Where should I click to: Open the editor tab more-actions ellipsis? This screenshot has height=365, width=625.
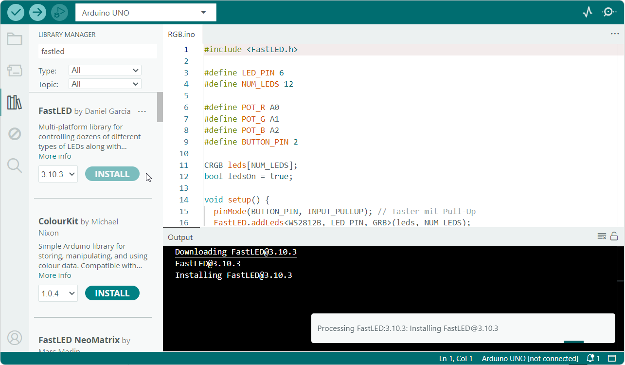point(615,34)
